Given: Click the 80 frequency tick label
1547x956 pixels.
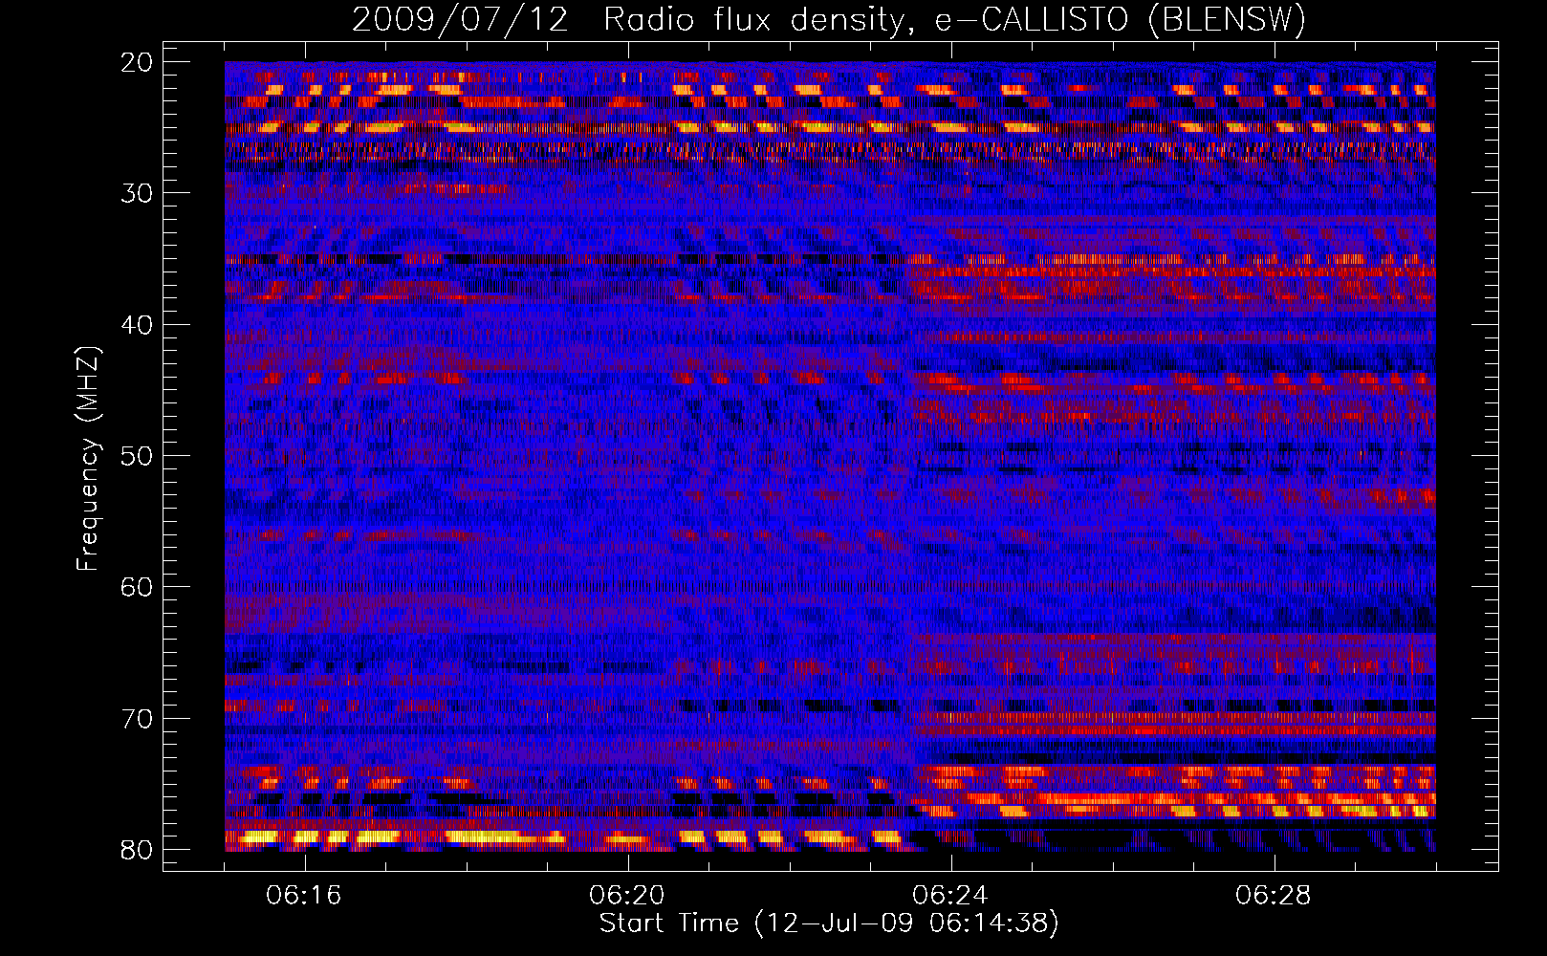Looking at the screenshot, I should point(138,850).
